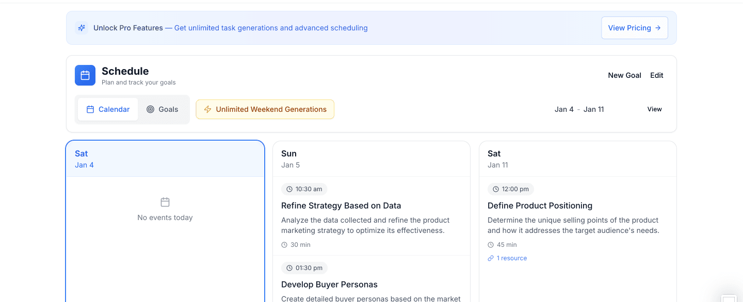Select the Sat Jan 4 day header
Viewport: 743px width, 302px height.
pyautogui.click(x=165, y=159)
